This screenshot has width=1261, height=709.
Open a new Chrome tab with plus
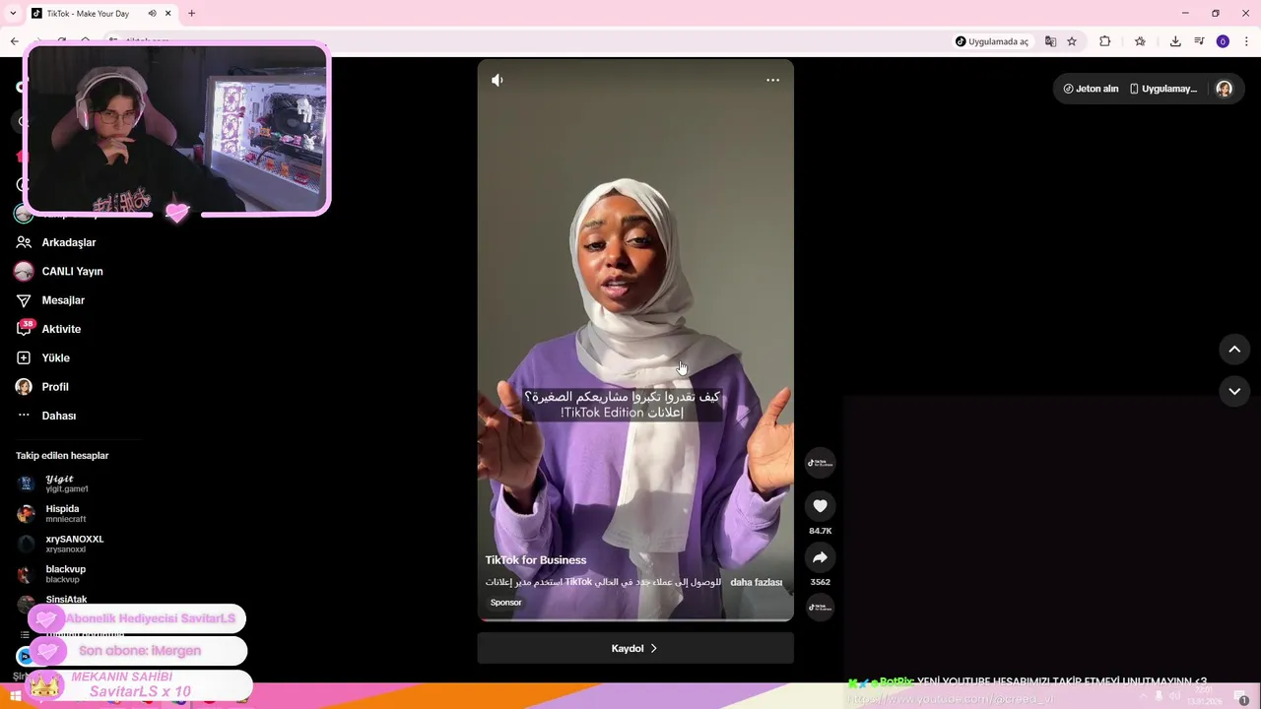click(x=191, y=14)
